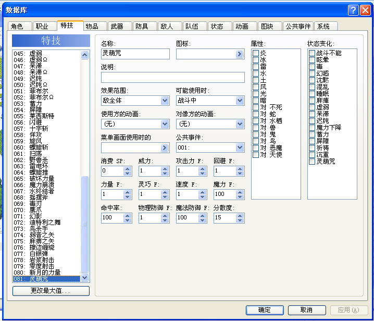The image size is (374, 321).
Task: Open the 公共事件 dropdown
Action: point(240,147)
